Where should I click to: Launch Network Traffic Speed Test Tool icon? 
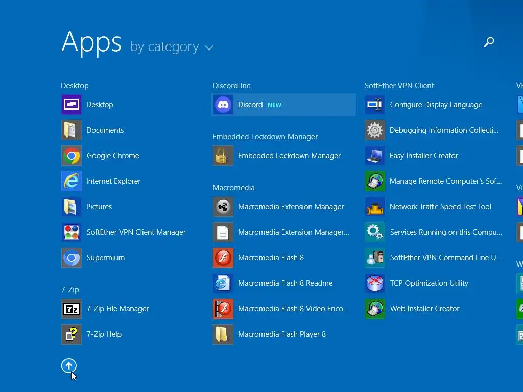pyautogui.click(x=375, y=207)
